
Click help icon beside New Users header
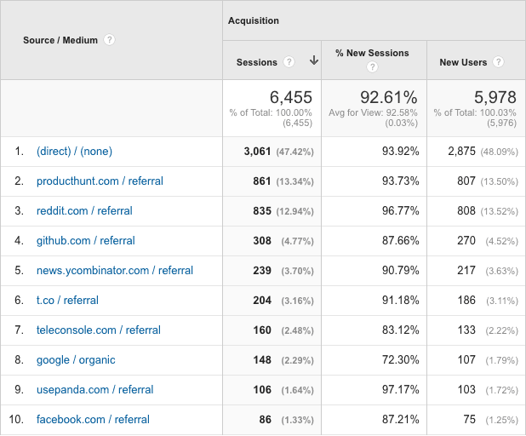[x=498, y=62]
